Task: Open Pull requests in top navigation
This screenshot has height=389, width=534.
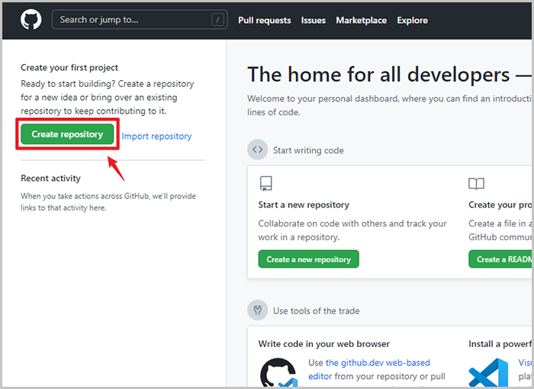Action: pyautogui.click(x=264, y=21)
